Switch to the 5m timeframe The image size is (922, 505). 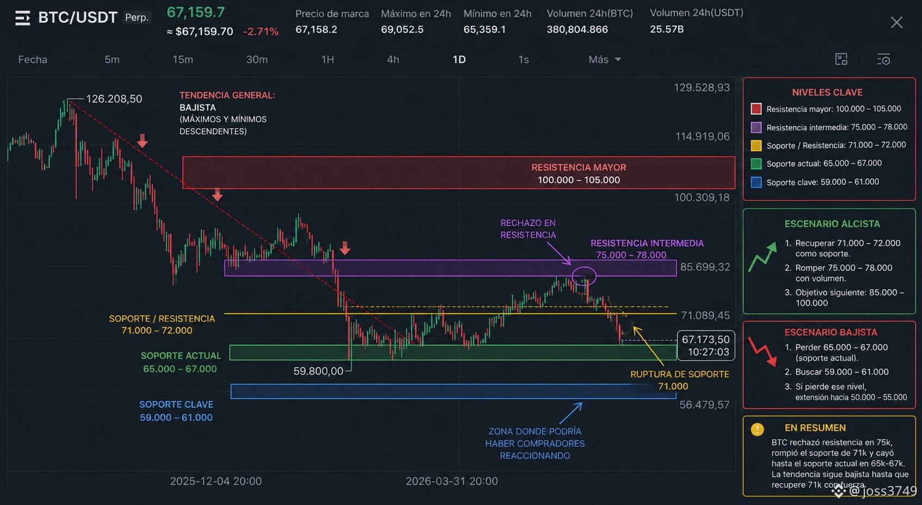pos(112,59)
